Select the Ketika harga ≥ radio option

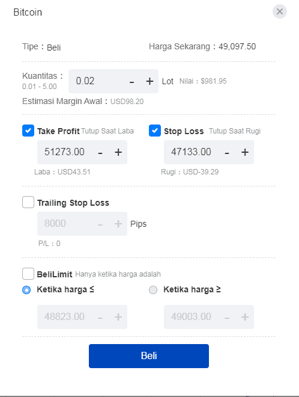[153, 290]
